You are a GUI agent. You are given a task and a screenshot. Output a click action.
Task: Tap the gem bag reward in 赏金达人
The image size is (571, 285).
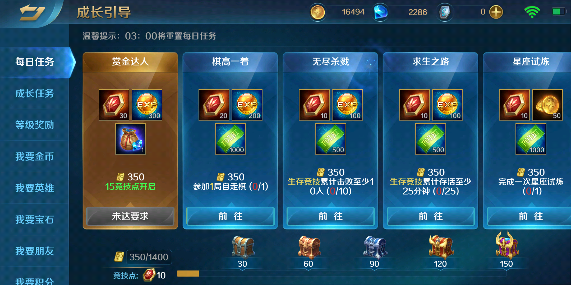[x=130, y=139]
